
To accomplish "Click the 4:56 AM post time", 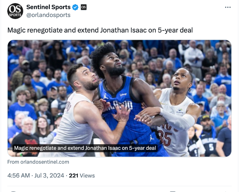I will [18, 176].
